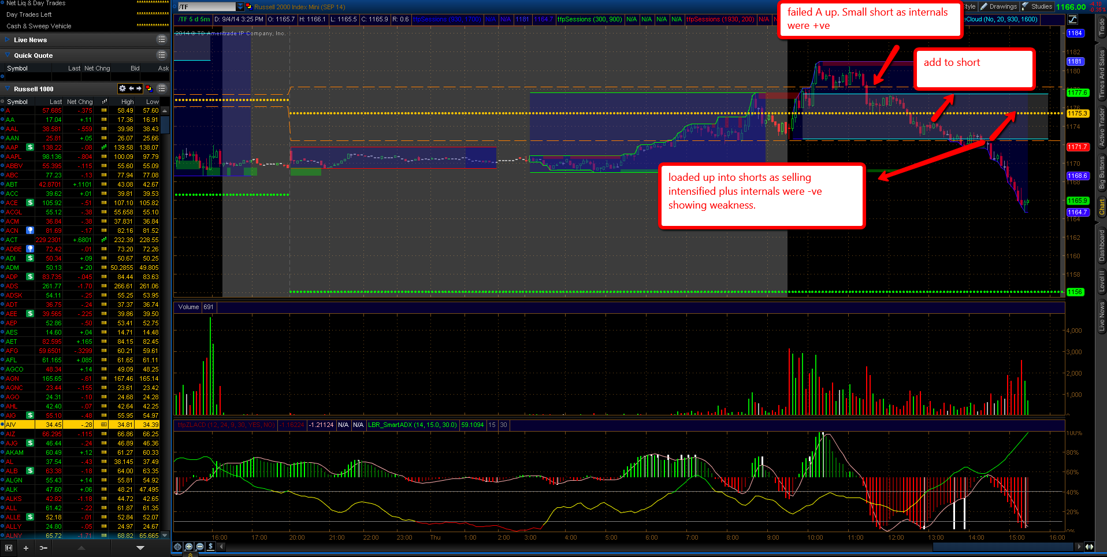The image size is (1107, 557).
Task: Open the Big Buttons side tab
Action: tap(1102, 172)
